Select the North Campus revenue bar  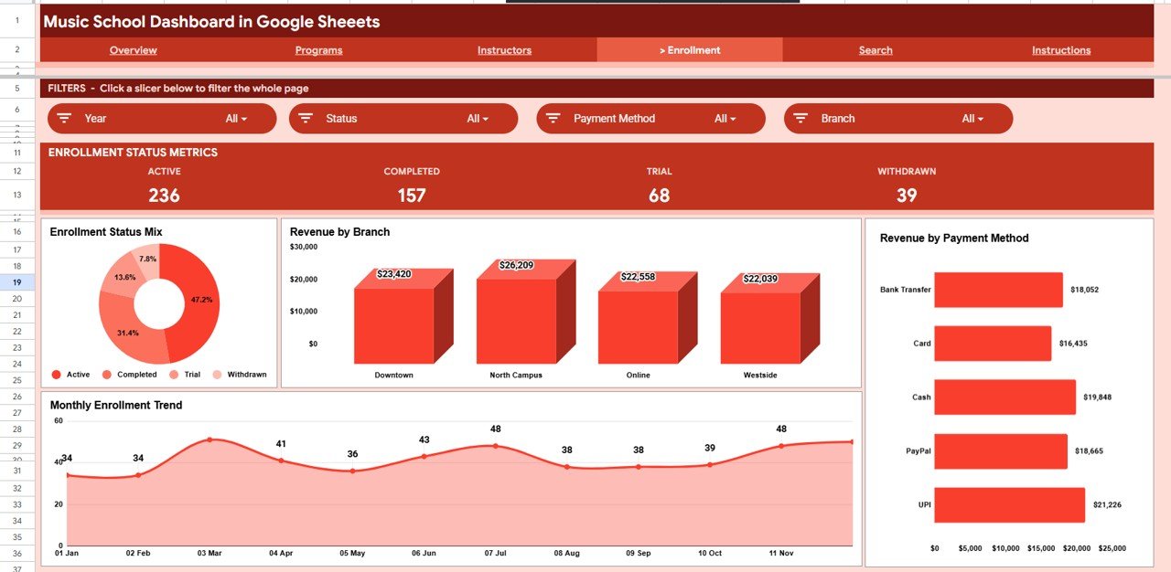(x=516, y=321)
